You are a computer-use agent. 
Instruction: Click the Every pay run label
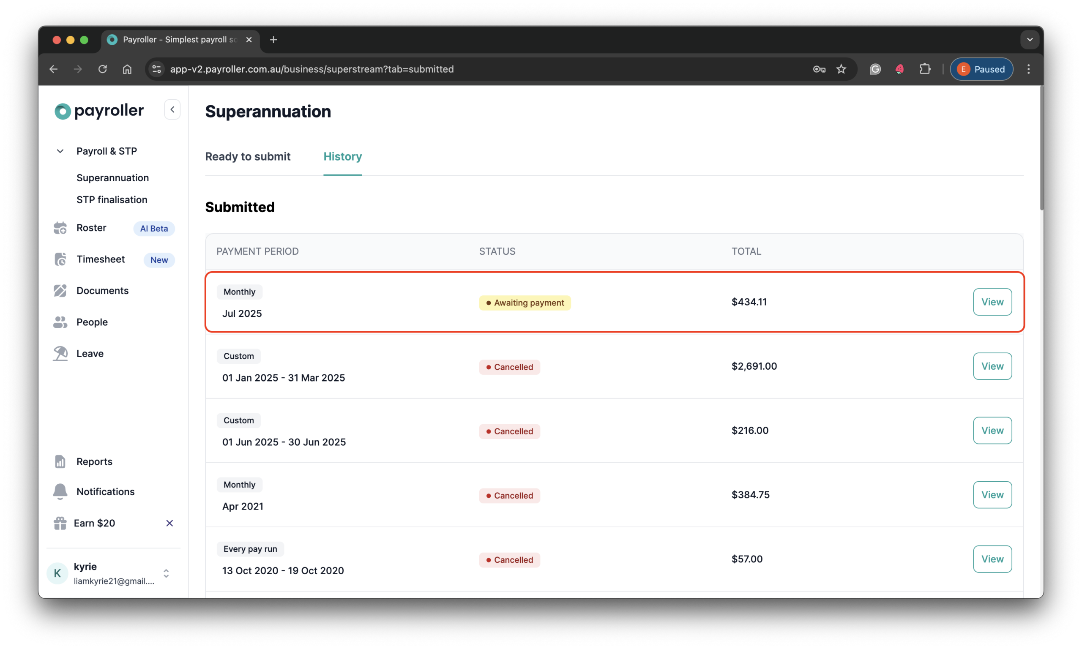[250, 549]
